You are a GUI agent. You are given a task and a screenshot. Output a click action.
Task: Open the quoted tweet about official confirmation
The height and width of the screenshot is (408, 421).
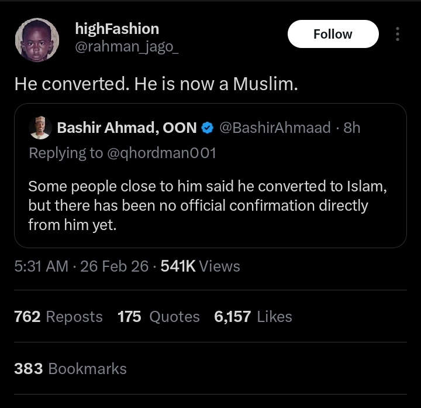coord(206,205)
